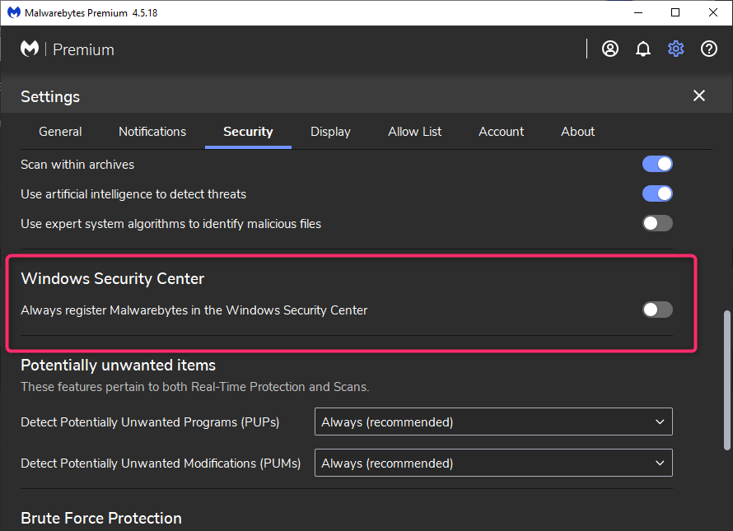Open the PUPs detection dropdown
This screenshot has height=531, width=733.
tap(493, 422)
